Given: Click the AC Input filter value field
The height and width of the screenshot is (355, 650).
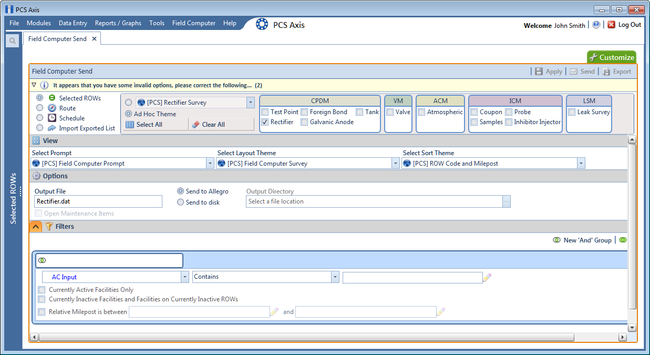Looking at the screenshot, I should click(412, 277).
